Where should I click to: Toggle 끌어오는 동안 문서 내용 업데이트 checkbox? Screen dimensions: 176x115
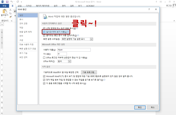pyautogui.click(x=44, y=36)
